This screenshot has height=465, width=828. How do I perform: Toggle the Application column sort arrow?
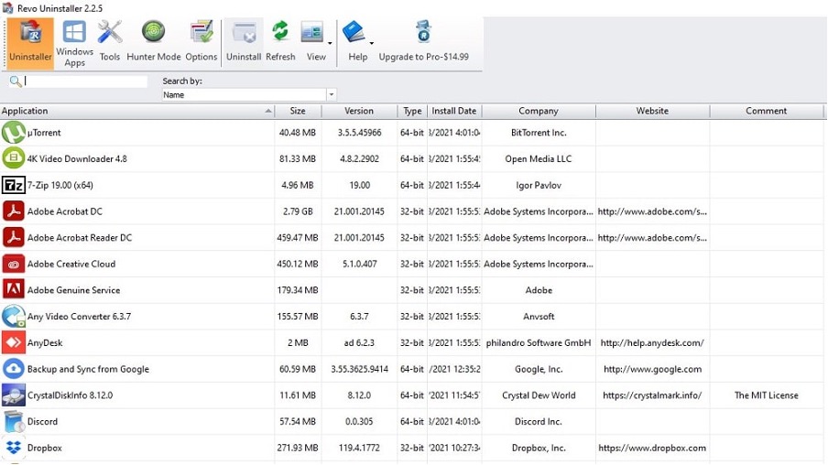pos(268,111)
